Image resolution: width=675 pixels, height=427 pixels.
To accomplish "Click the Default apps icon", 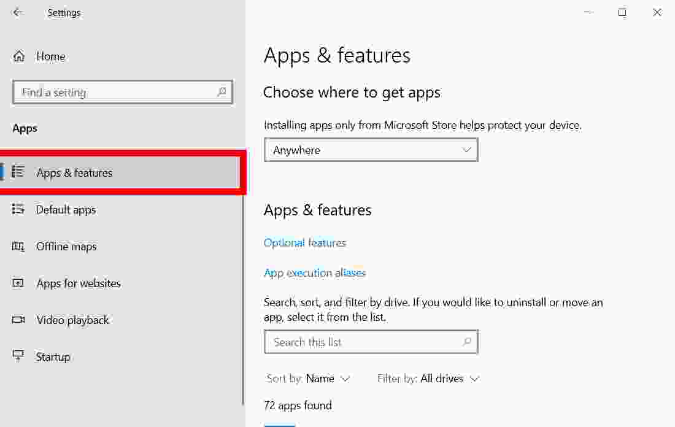I will tap(18, 209).
